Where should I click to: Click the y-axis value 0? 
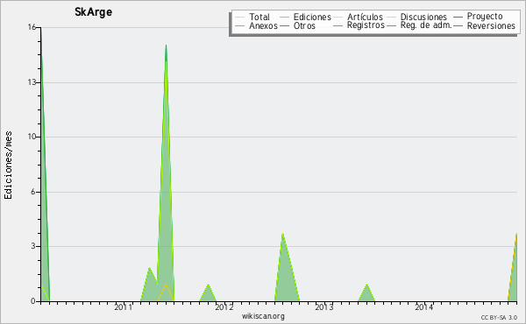pos(33,301)
